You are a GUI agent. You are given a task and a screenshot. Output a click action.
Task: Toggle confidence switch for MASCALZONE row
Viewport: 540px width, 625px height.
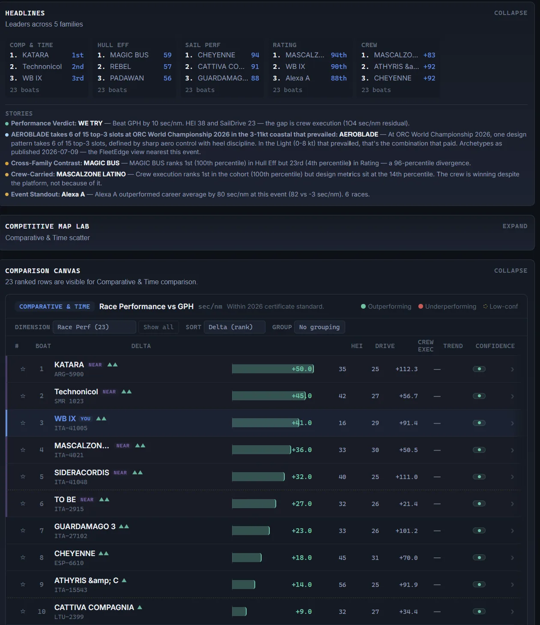tap(479, 450)
